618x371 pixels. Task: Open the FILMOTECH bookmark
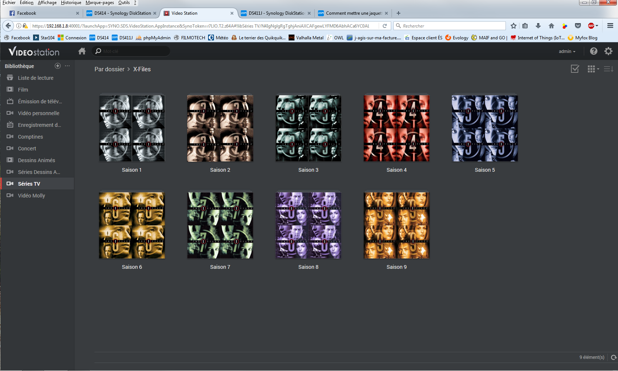pos(190,38)
